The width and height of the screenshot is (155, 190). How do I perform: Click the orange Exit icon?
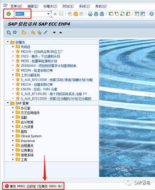tap(76, 14)
